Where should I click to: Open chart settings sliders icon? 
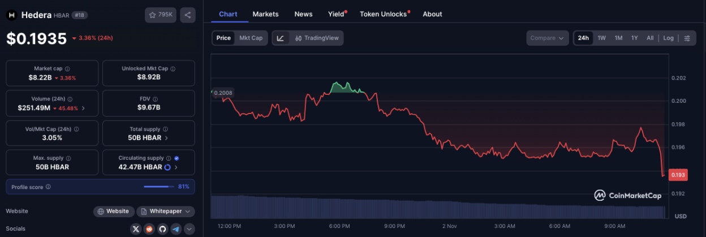(687, 38)
